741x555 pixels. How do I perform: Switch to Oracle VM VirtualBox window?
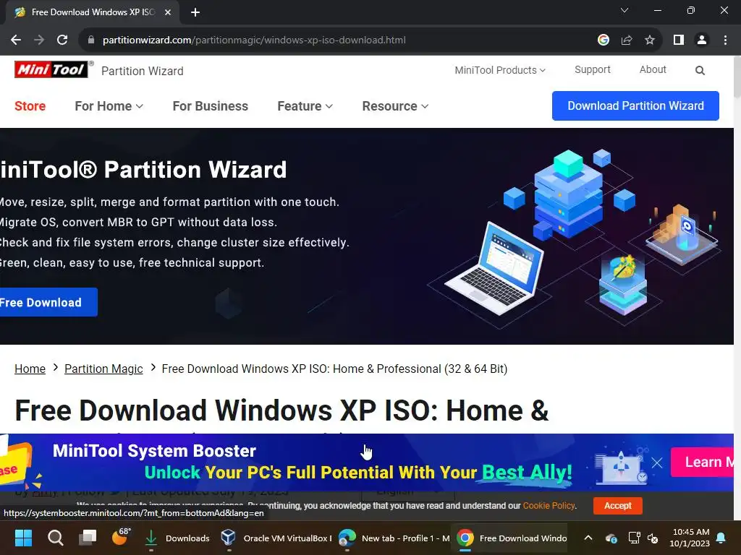[x=276, y=538]
